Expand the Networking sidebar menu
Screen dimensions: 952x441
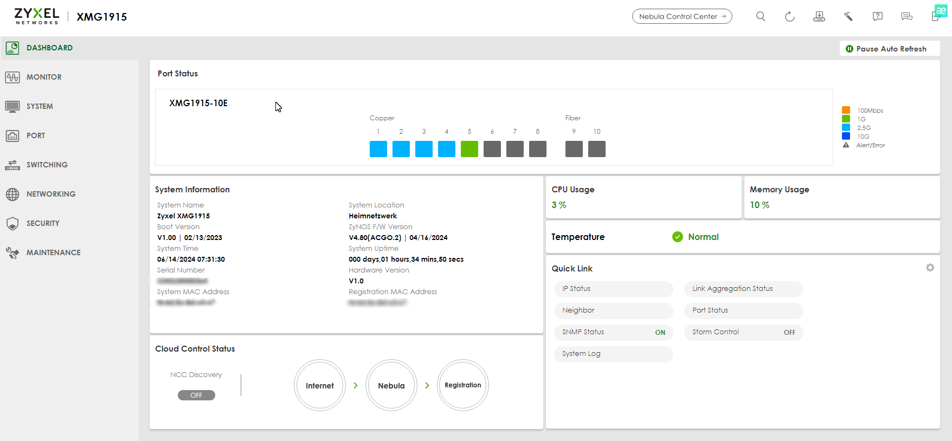(x=51, y=194)
